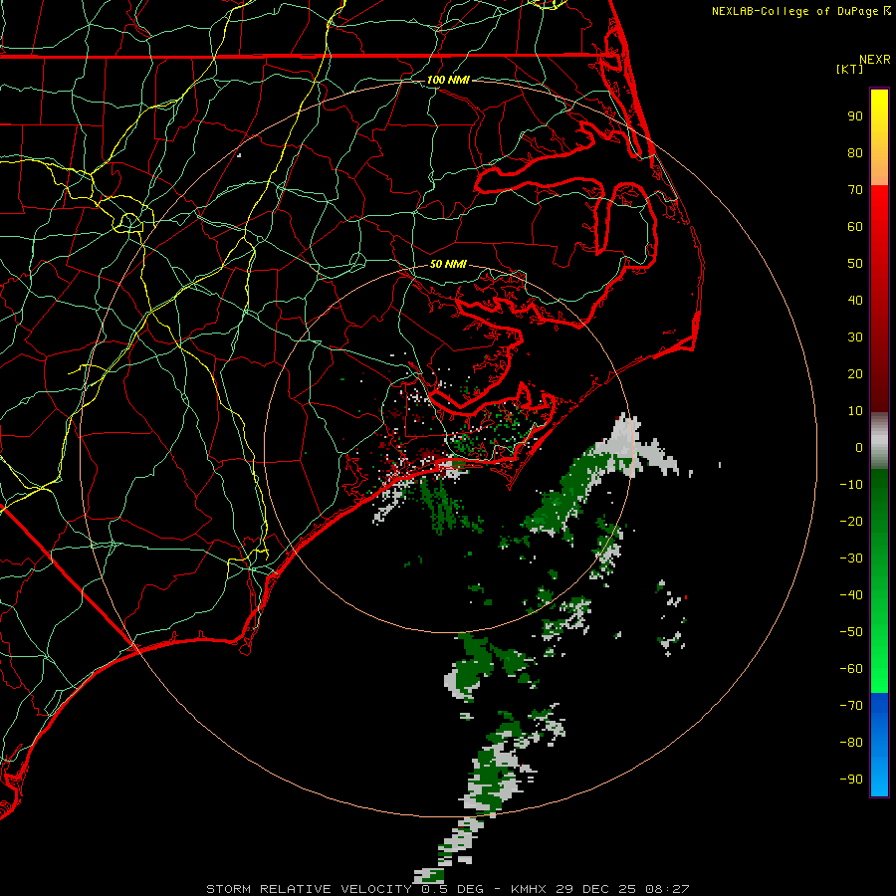Select the positive 50 knot scale value
Screen dimensions: 896x896
[855, 264]
